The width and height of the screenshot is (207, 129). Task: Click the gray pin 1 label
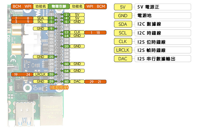point(51,15)
